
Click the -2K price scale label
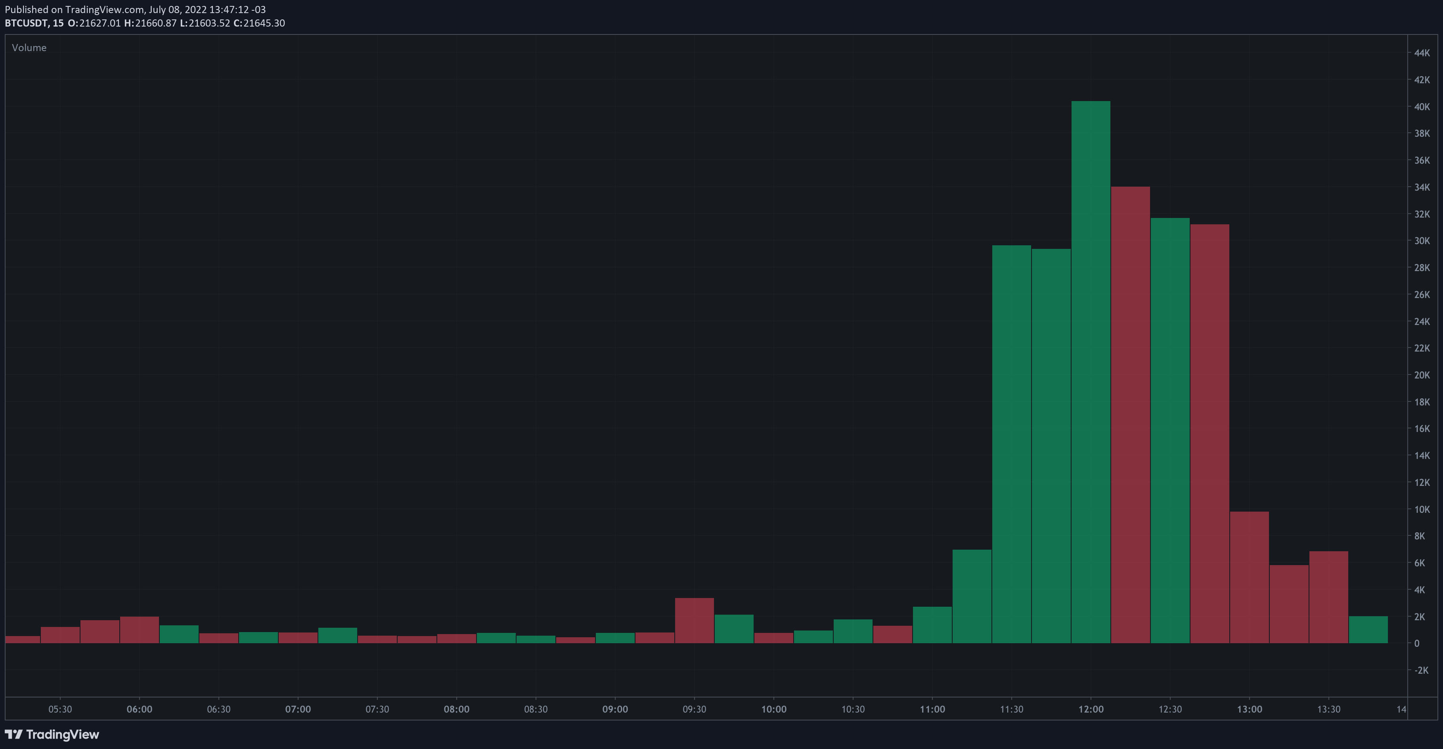1421,670
